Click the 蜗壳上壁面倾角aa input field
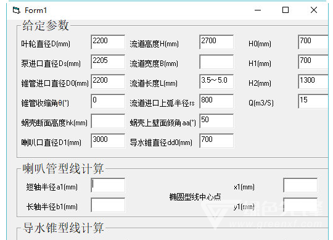Viewport: 333px width, 240px height. coord(216,121)
